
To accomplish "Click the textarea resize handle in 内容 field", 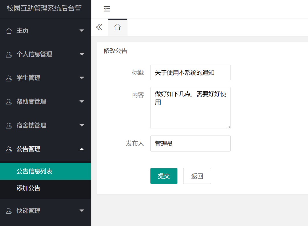I will click(x=229, y=127).
